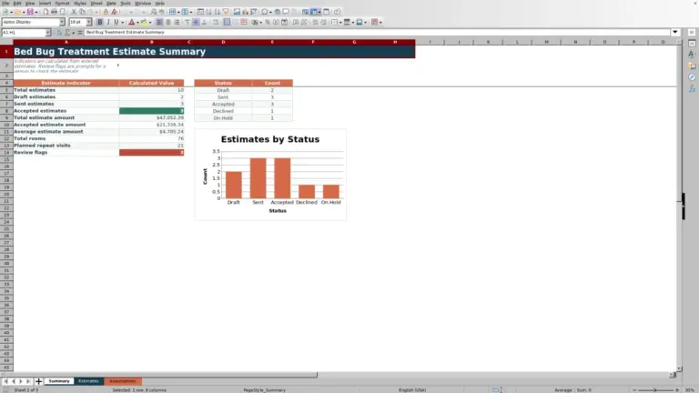This screenshot has width=699, height=393.
Task: Click the Align Left icon
Action: click(159, 22)
